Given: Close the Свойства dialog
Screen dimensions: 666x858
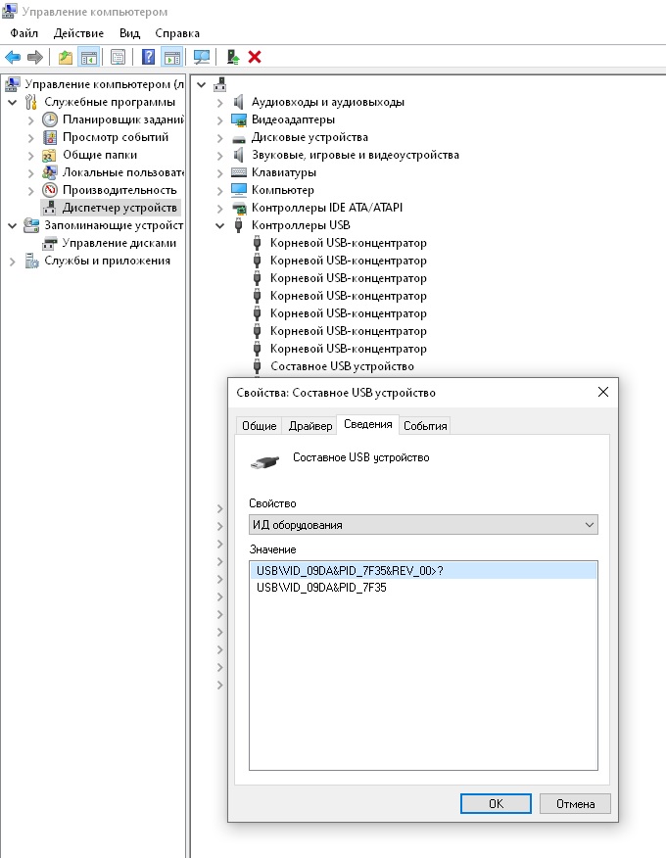Looking at the screenshot, I should [x=603, y=392].
